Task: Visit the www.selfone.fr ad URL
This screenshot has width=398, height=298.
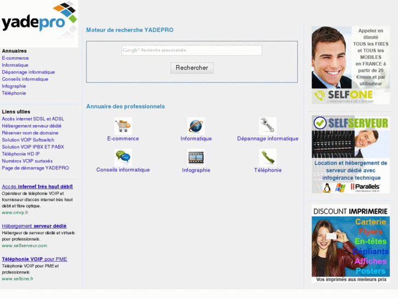Action: (x=18, y=279)
